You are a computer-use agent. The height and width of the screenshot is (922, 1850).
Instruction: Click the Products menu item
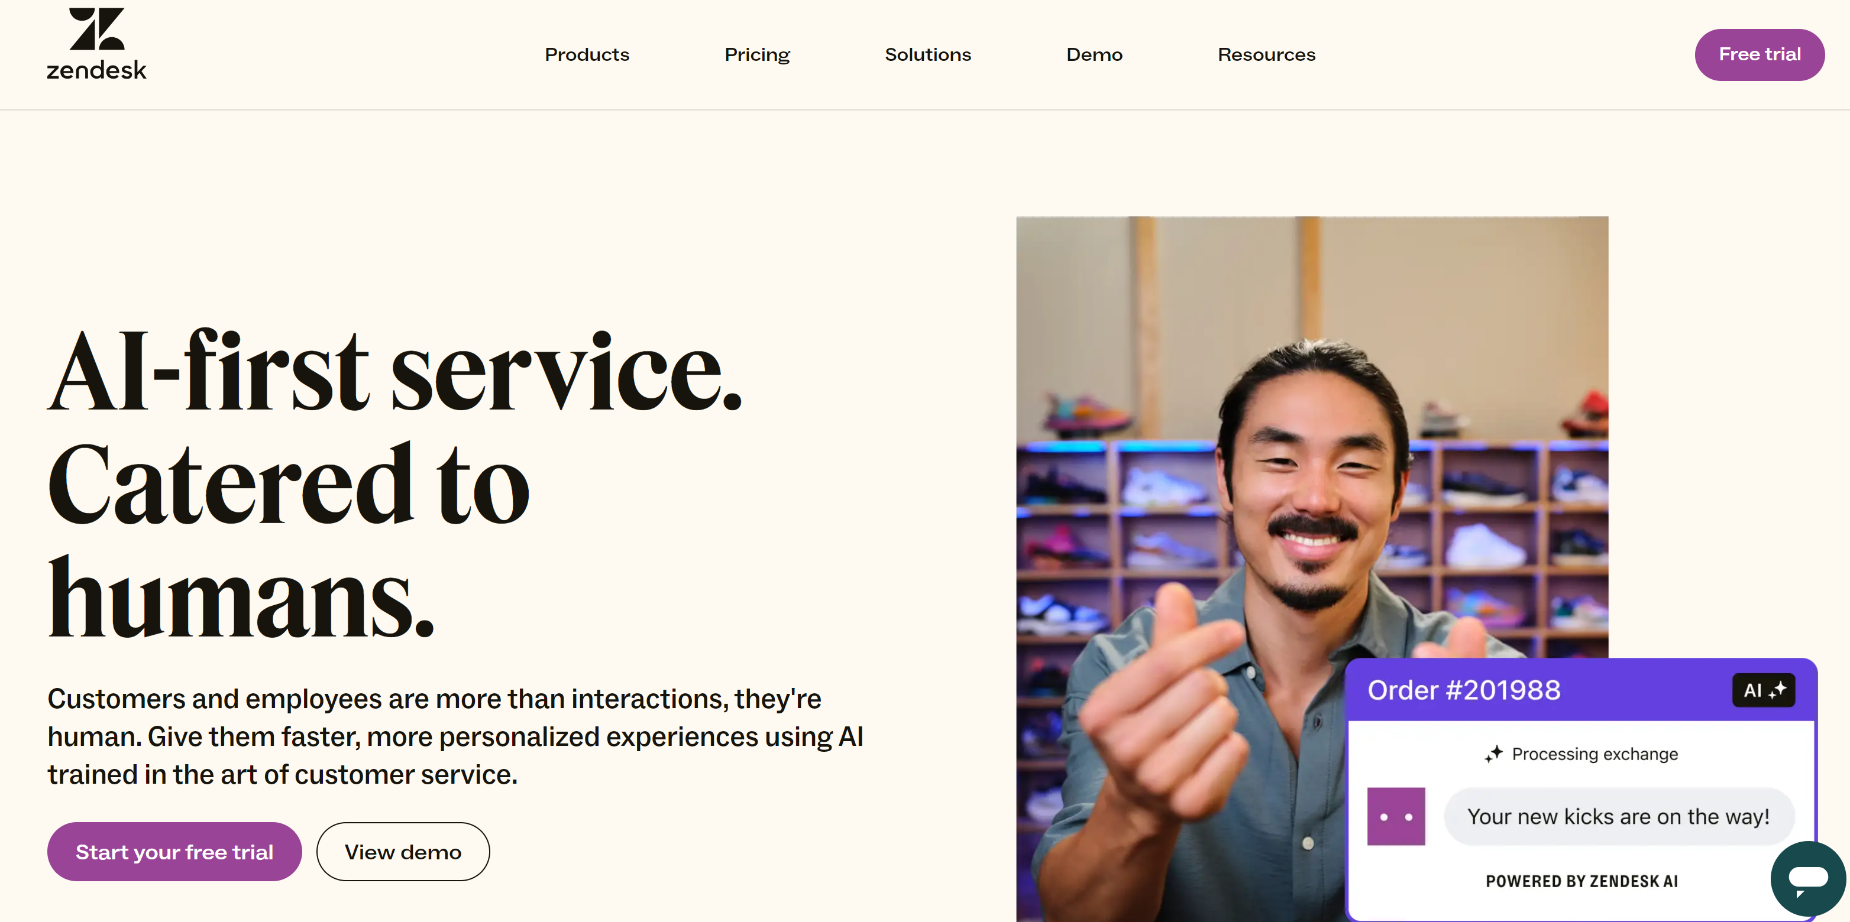(586, 54)
